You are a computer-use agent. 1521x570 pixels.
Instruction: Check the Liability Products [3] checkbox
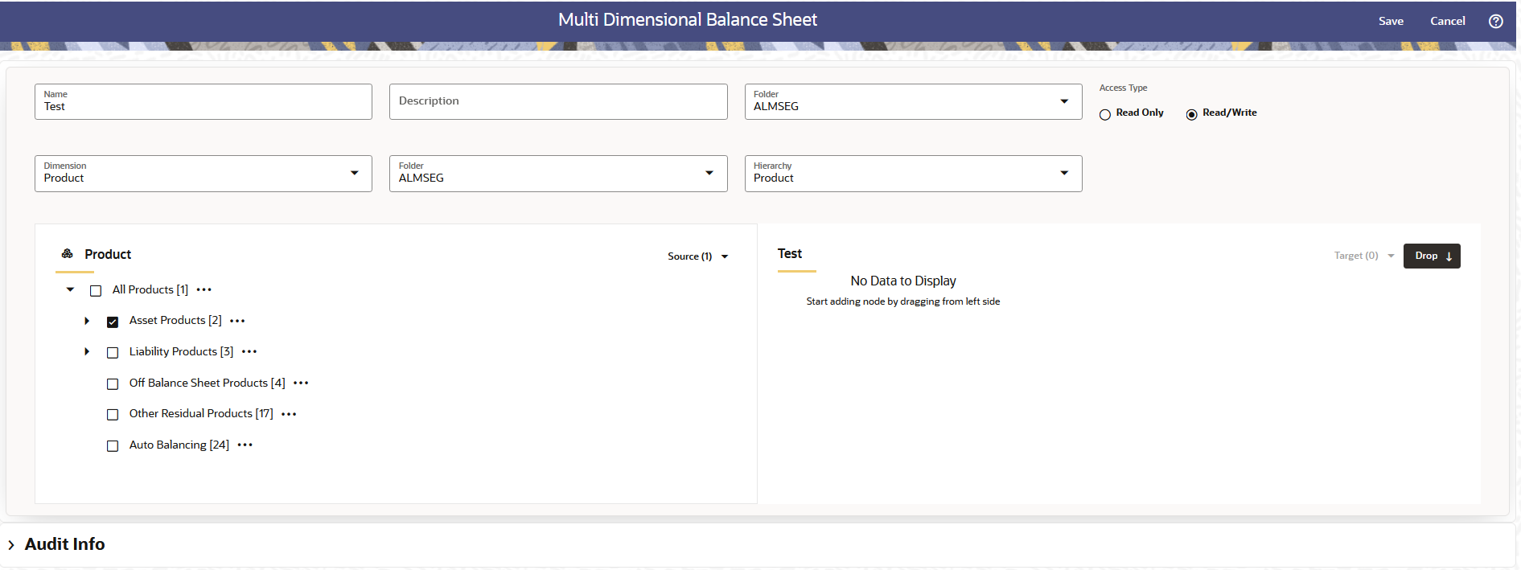(113, 352)
